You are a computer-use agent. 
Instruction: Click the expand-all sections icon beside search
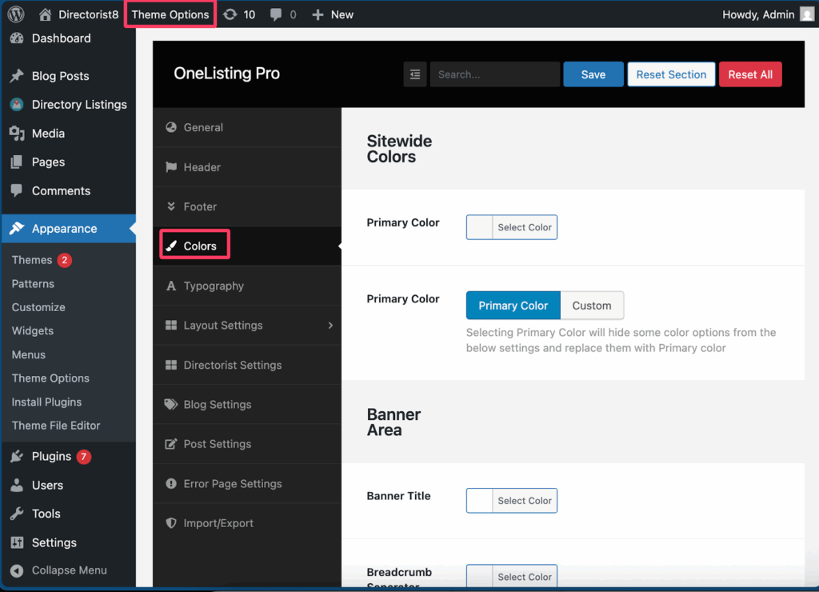(x=415, y=74)
